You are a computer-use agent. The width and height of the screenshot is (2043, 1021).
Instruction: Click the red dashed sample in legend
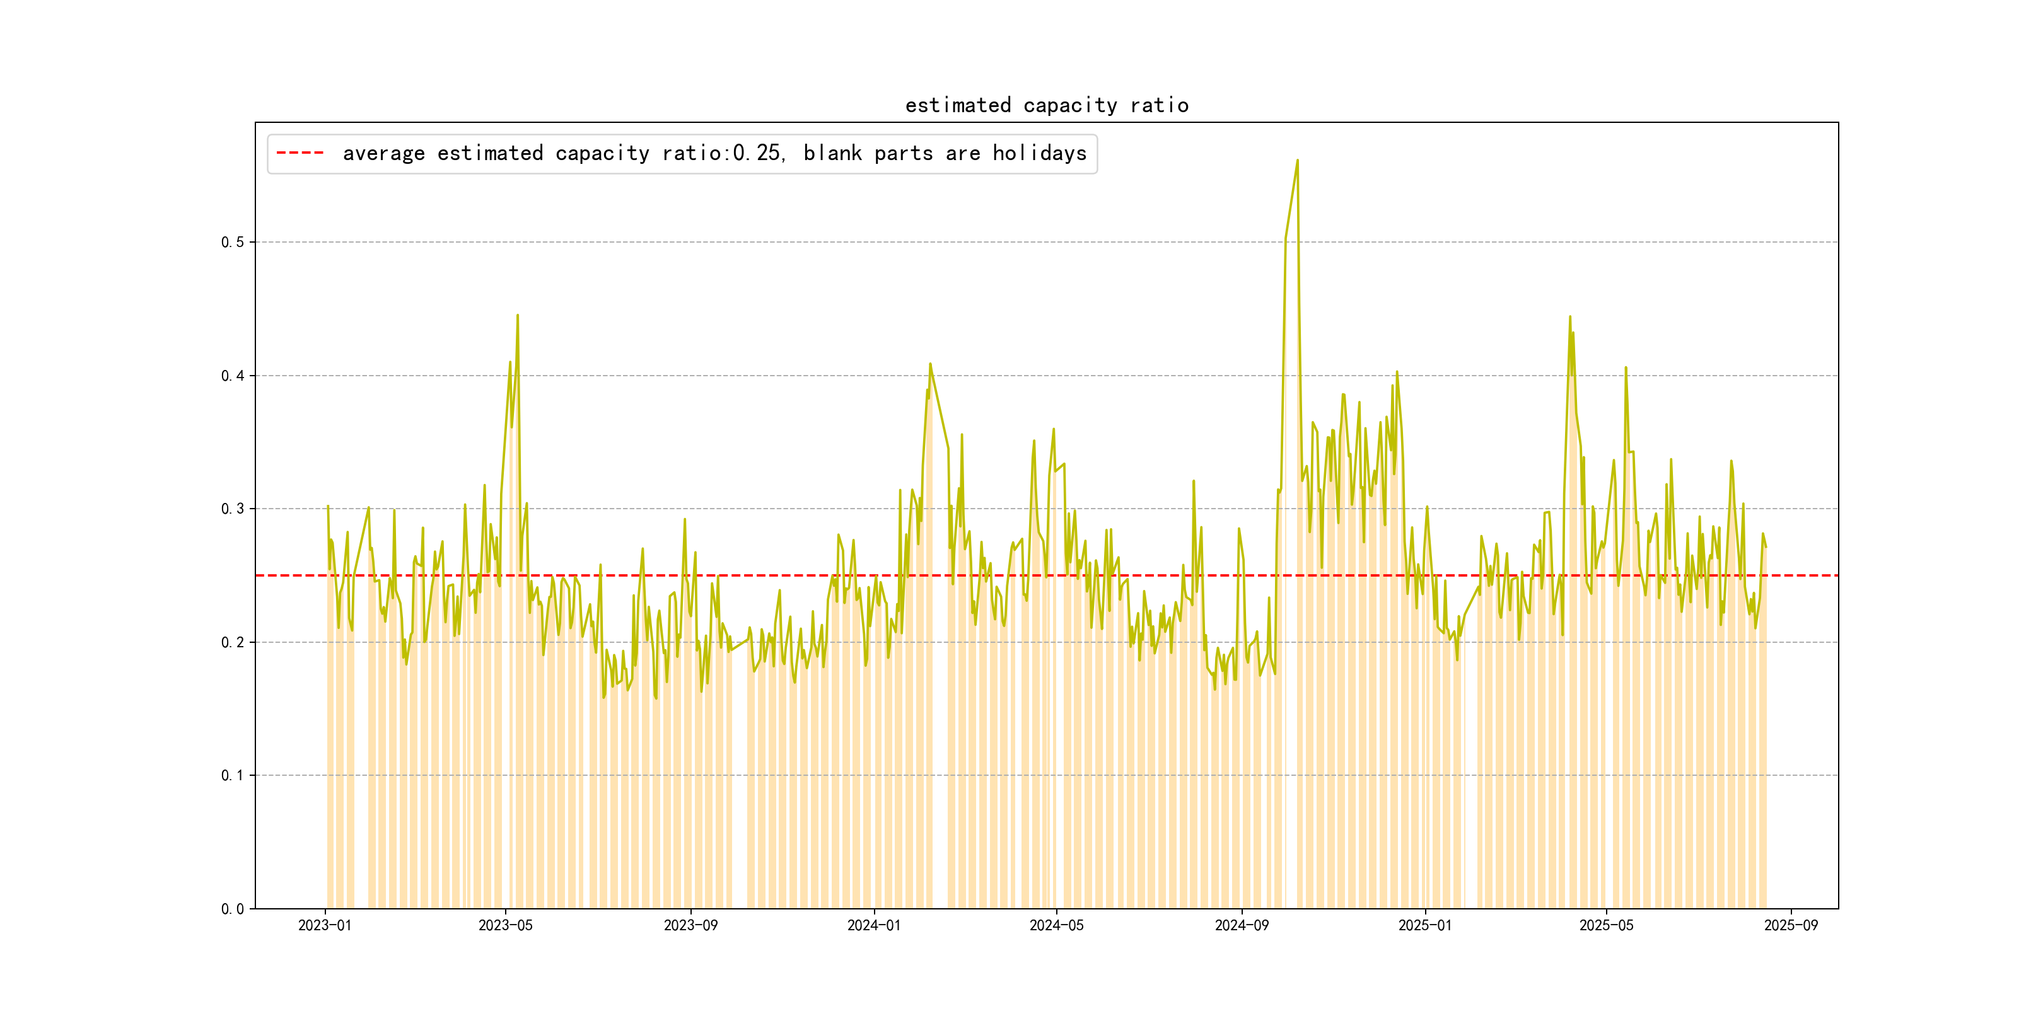tap(300, 153)
